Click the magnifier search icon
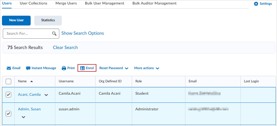The height and width of the screenshot is (126, 277). [55, 34]
